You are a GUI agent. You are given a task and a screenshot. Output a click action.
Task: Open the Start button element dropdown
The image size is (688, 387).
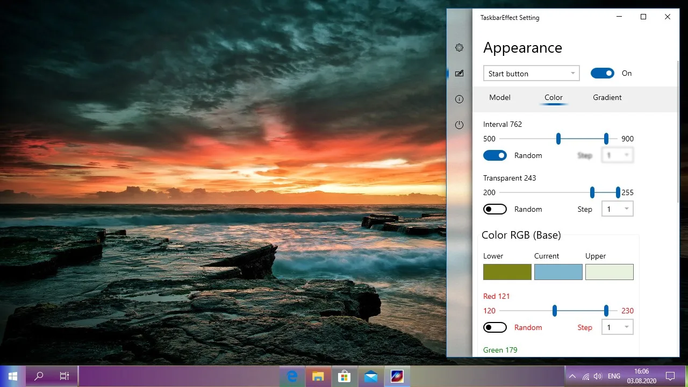pos(532,73)
